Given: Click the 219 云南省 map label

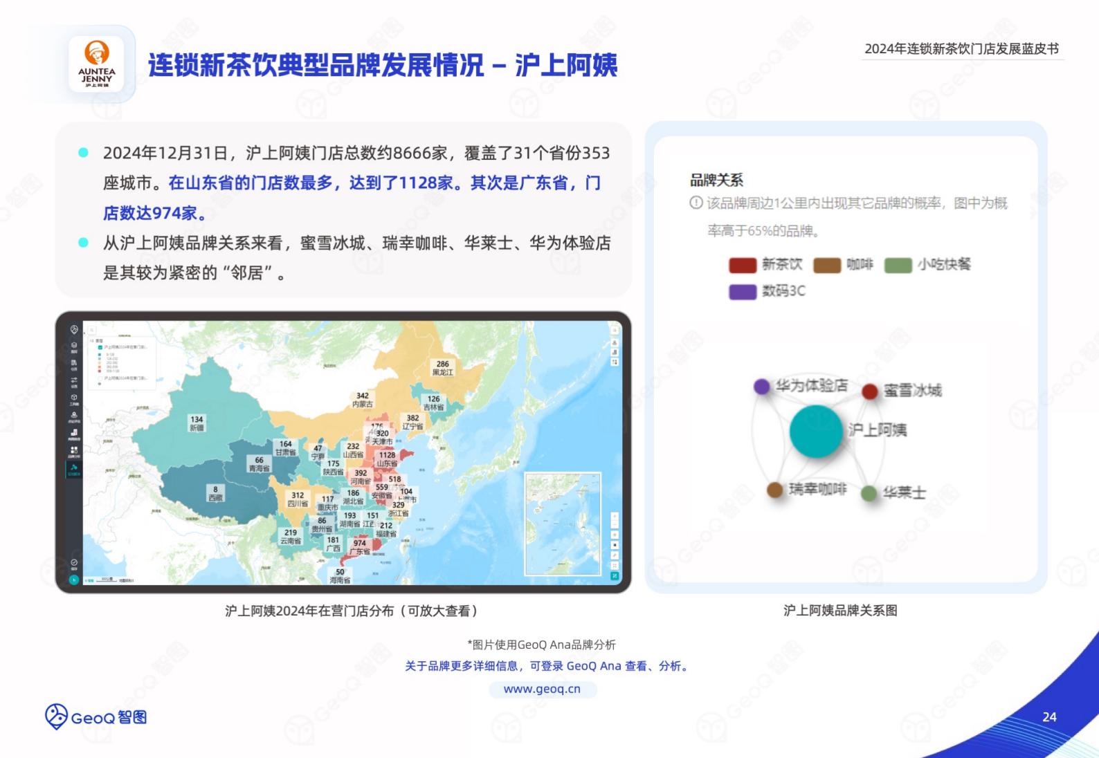Looking at the screenshot, I should [x=291, y=537].
